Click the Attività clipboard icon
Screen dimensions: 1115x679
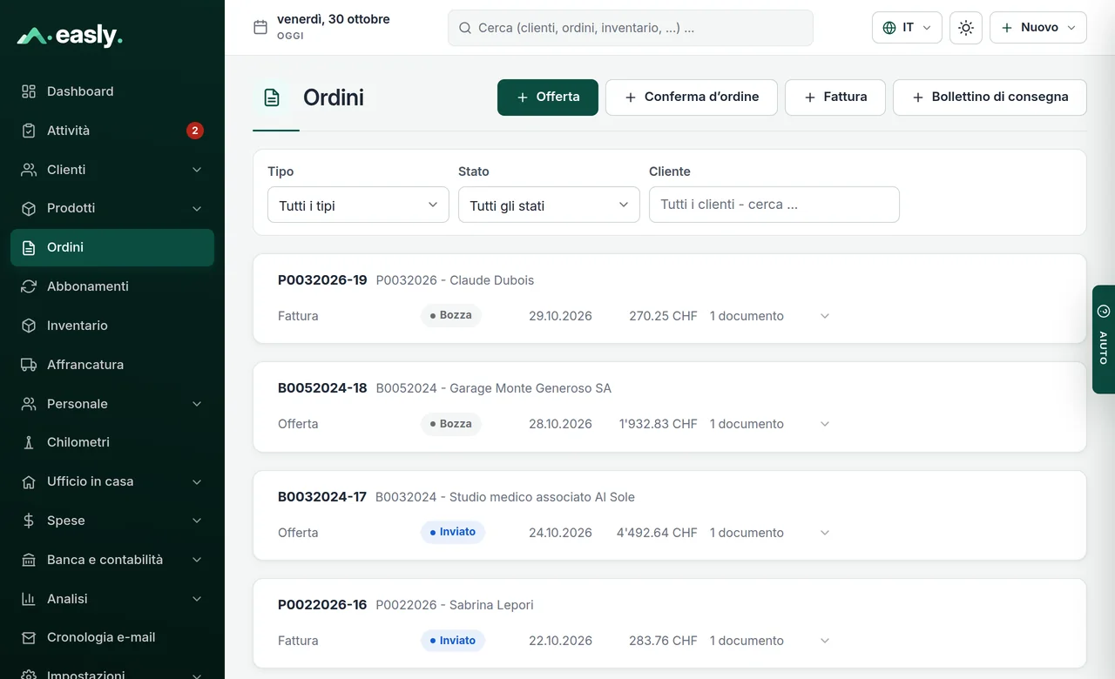(29, 131)
